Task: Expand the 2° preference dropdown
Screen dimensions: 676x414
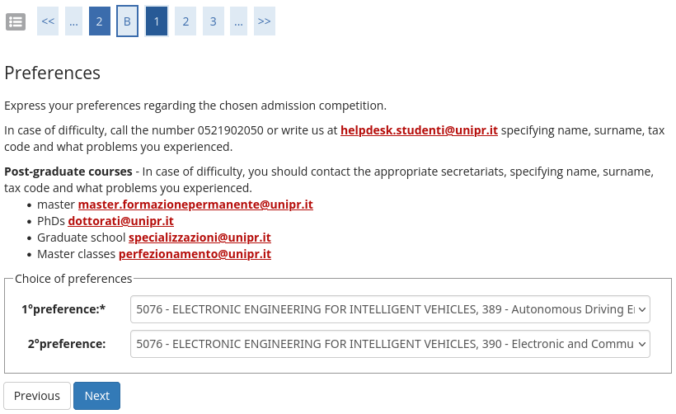Action: click(x=390, y=344)
